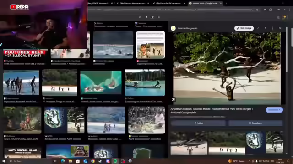Open the Google apps grid

[x=278, y=17]
